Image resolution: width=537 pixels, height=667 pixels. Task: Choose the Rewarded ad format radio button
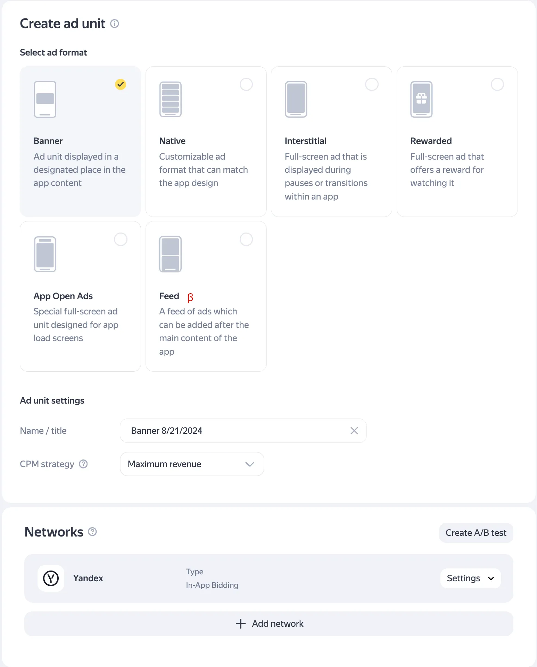pyautogui.click(x=497, y=84)
